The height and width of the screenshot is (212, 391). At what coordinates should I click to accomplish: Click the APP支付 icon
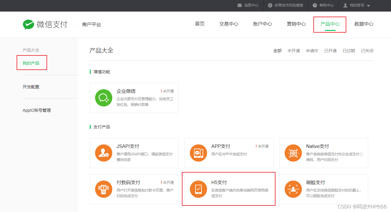point(198,153)
